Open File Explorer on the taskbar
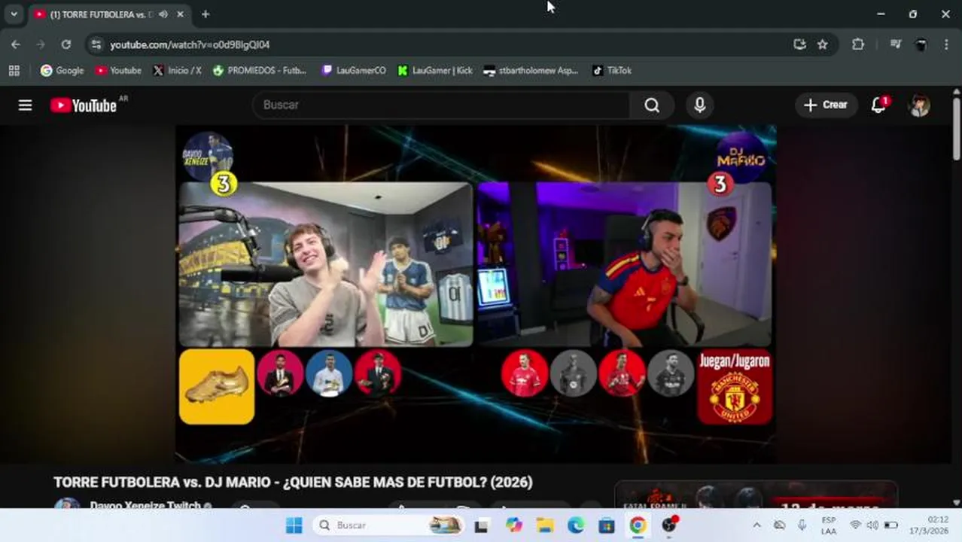Image resolution: width=962 pixels, height=542 pixels. pyautogui.click(x=545, y=525)
